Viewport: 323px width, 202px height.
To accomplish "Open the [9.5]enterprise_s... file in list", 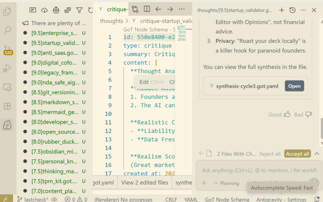I will point(54,33).
